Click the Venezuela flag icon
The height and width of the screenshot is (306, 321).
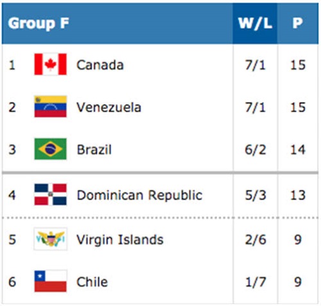(51, 106)
